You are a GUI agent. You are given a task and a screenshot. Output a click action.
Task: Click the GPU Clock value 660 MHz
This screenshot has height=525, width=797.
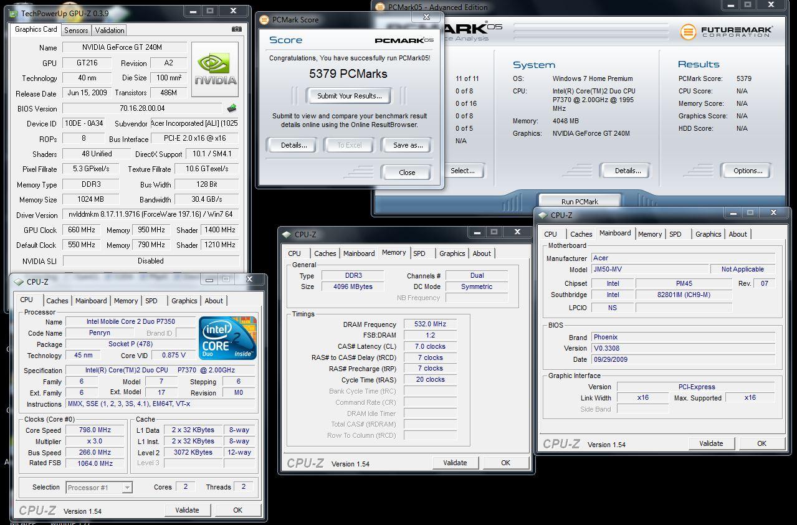(x=81, y=230)
